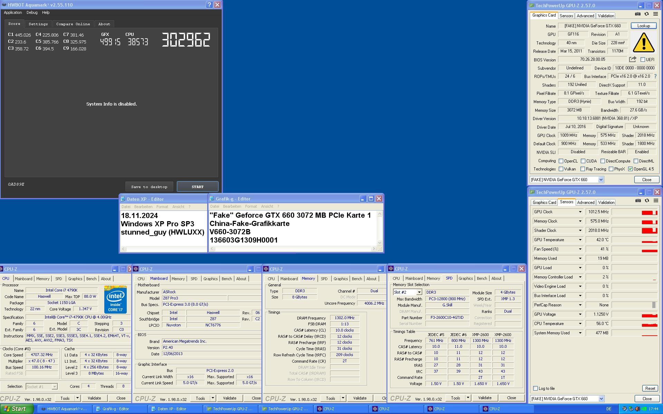
Task: Toggle the UEFI checkbox
Action: coord(643,59)
